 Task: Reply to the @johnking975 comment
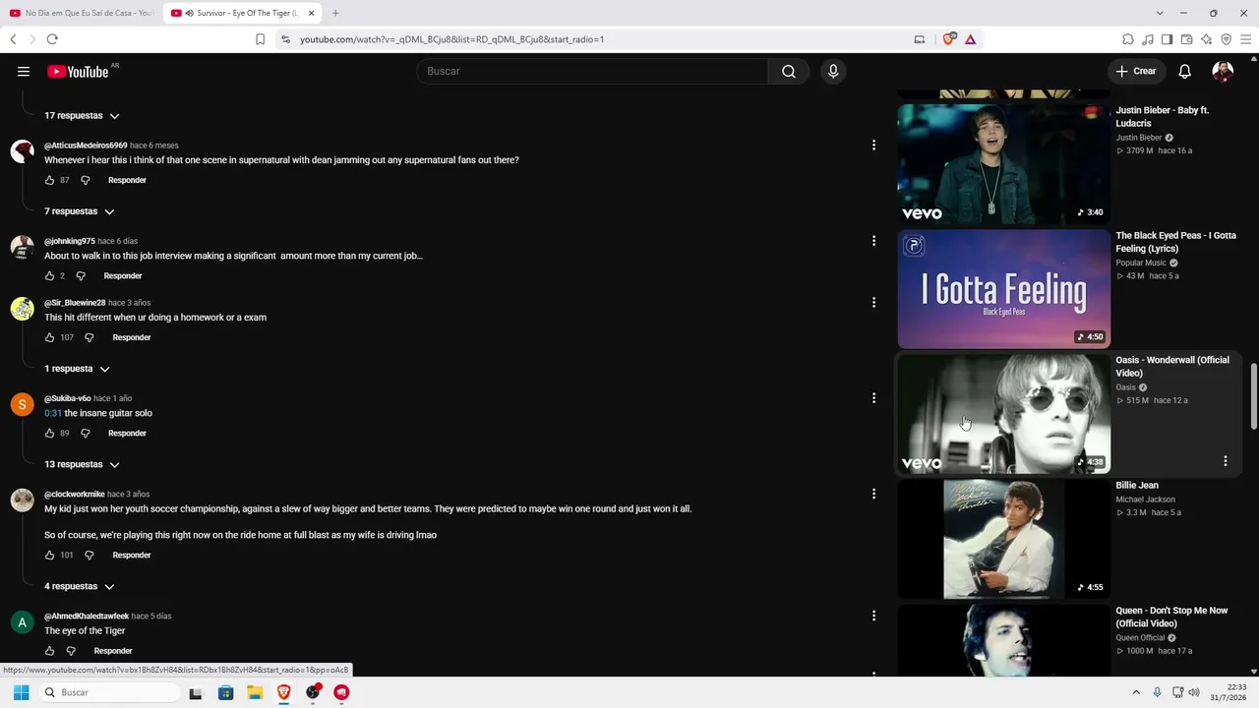coord(123,275)
